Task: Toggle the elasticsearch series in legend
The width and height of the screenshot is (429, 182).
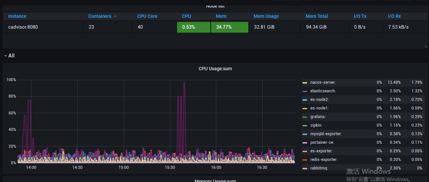Action: [x=323, y=91]
